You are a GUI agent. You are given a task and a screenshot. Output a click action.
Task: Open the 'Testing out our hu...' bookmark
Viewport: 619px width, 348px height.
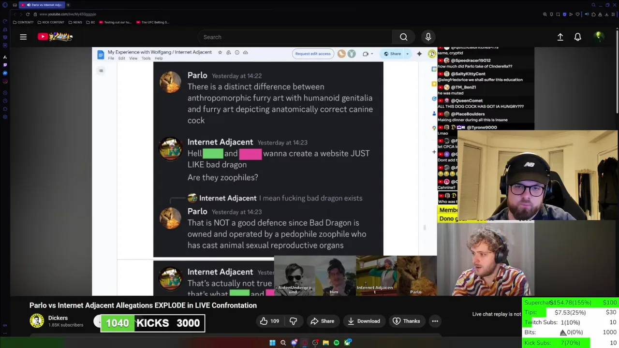(x=115, y=22)
